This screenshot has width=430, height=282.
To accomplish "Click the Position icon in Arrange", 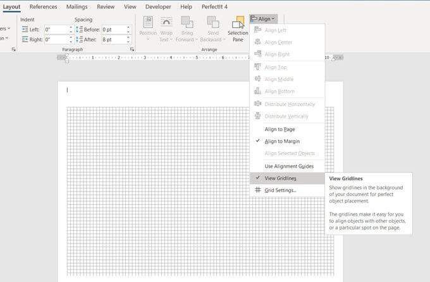I will [x=148, y=22].
